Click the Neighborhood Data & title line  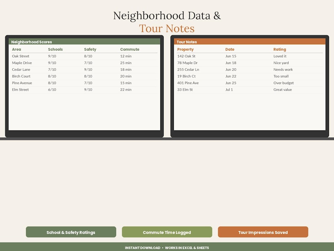[x=167, y=16]
